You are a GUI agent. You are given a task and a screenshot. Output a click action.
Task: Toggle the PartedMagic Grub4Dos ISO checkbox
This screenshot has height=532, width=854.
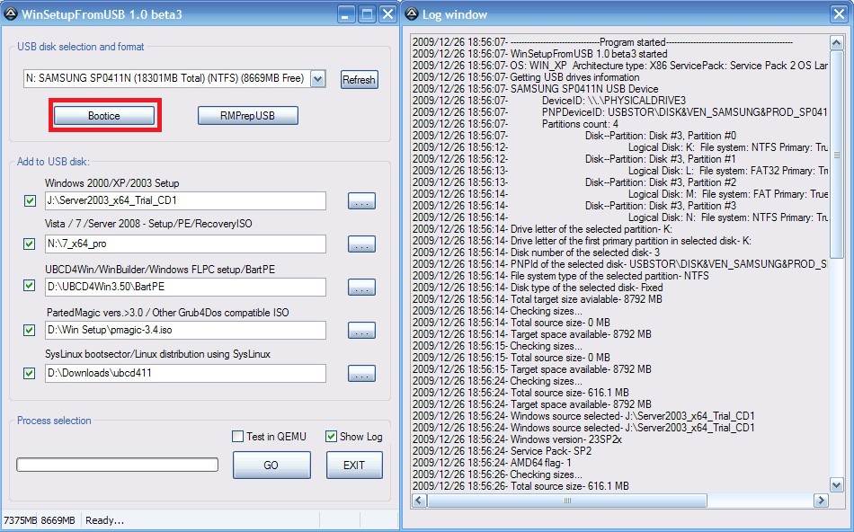[x=31, y=330]
